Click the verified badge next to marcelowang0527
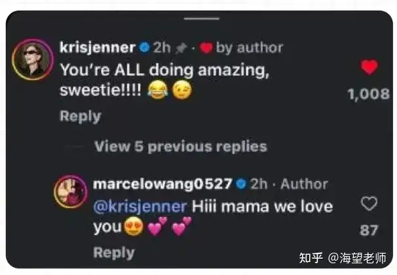The height and width of the screenshot is (275, 397). (241, 184)
